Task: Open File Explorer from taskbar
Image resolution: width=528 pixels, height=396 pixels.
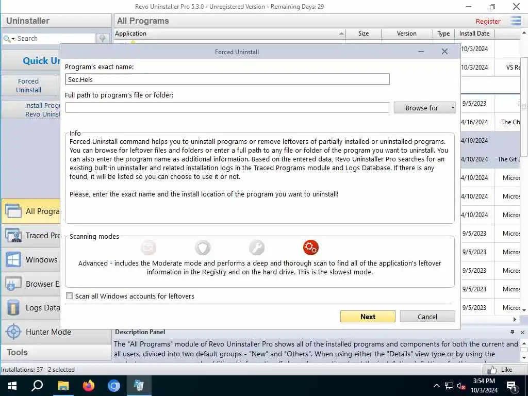Action: [x=63, y=386]
